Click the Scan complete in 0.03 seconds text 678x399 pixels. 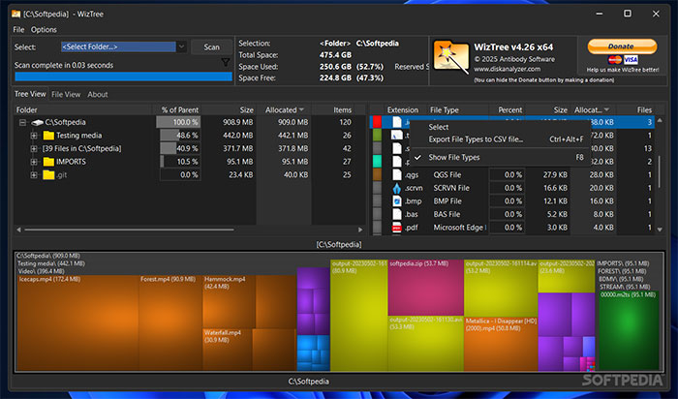tap(64, 65)
